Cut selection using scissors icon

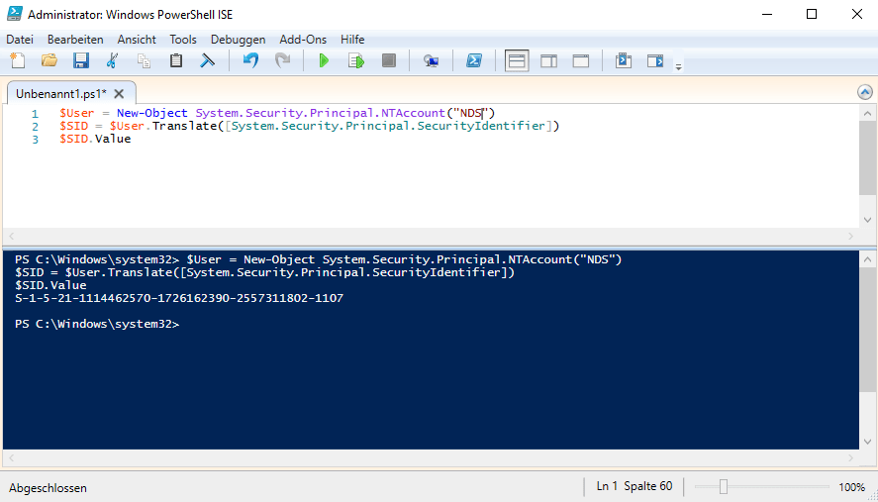[x=112, y=61]
